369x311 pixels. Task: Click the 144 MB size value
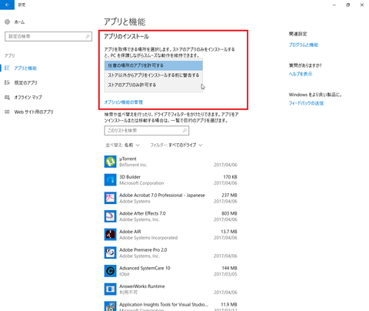coord(229,268)
